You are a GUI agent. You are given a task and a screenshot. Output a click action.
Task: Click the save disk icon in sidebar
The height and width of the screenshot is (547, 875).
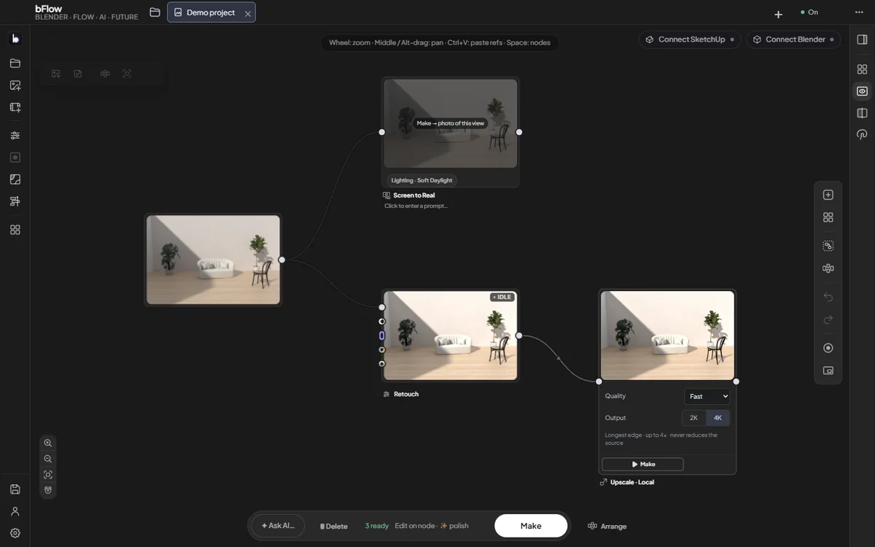tap(15, 489)
